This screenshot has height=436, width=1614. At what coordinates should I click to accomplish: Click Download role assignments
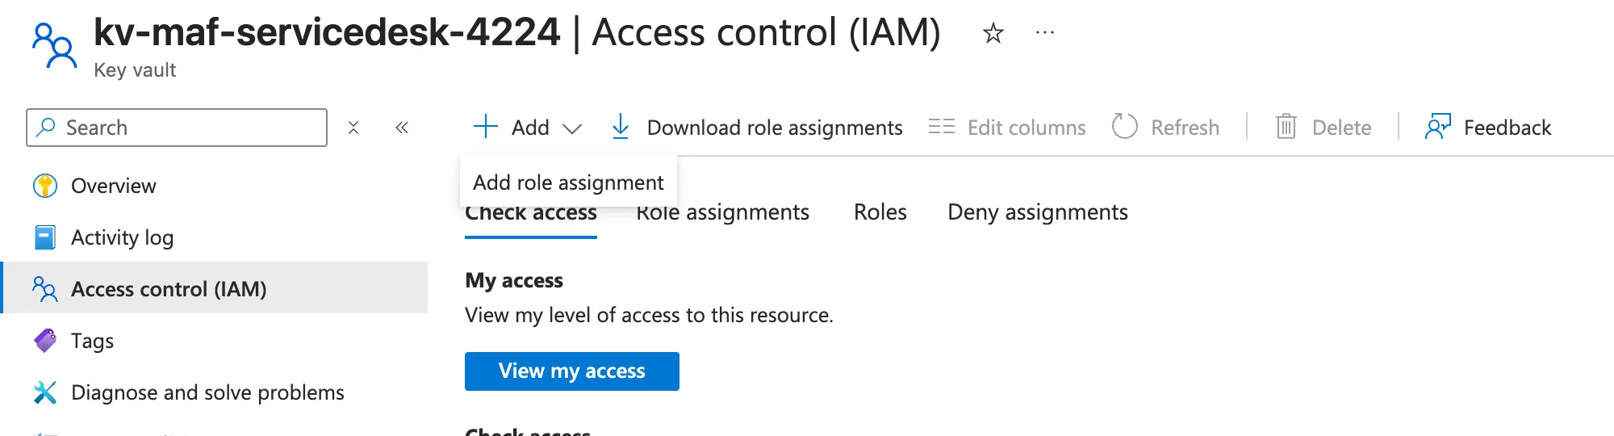[x=775, y=128]
